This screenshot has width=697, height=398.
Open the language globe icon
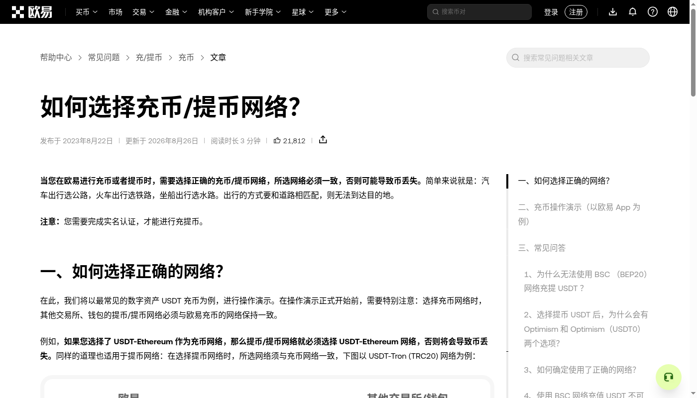click(x=673, y=12)
